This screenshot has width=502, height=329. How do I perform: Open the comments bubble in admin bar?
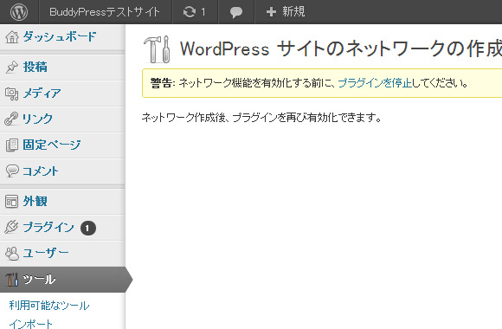[236, 12]
